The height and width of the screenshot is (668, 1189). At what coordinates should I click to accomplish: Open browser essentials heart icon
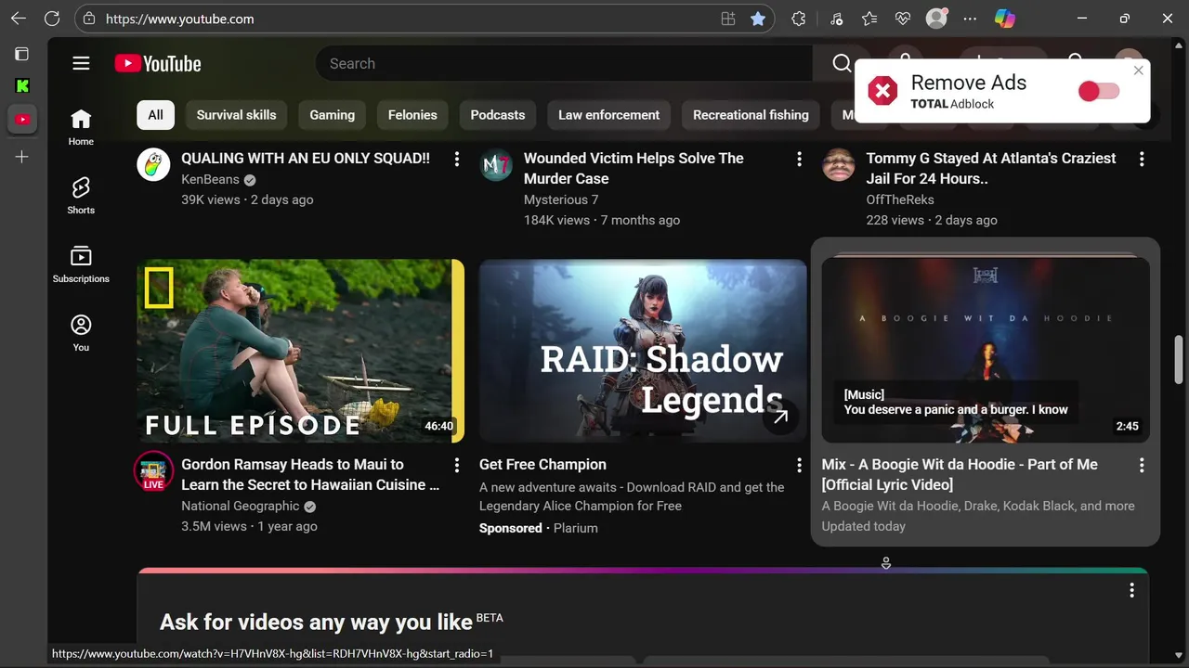pyautogui.click(x=902, y=19)
